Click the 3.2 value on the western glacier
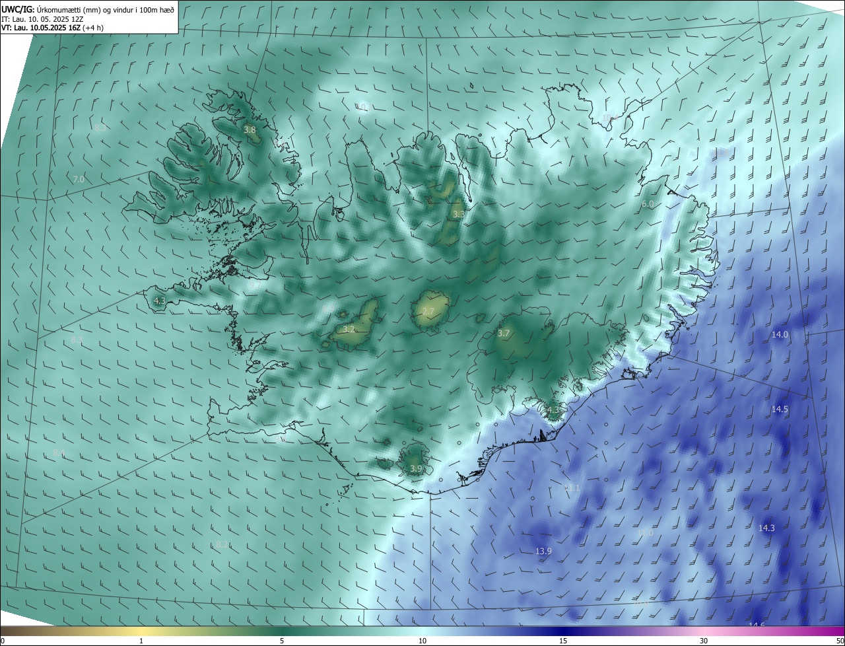The image size is (845, 646). coord(349,329)
